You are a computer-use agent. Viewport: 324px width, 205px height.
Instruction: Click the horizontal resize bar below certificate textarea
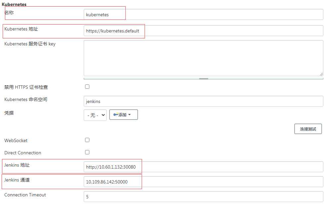click(203, 78)
